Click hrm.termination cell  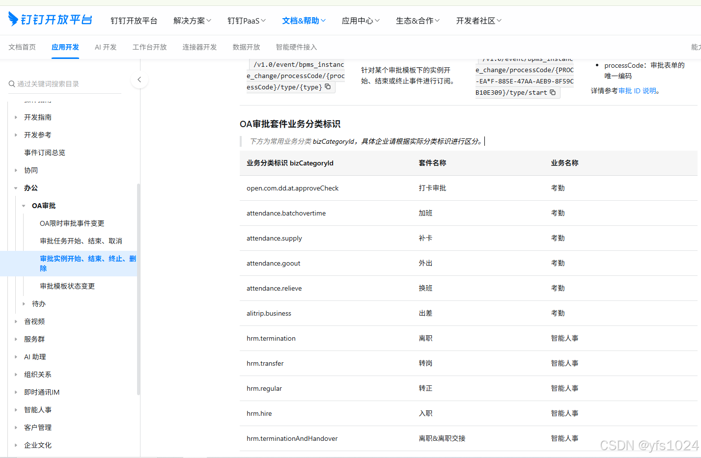(271, 338)
